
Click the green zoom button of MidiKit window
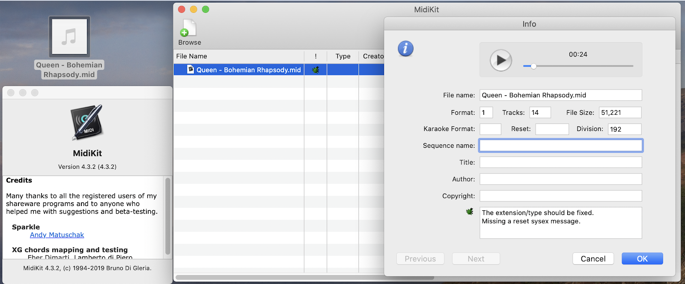tap(205, 9)
